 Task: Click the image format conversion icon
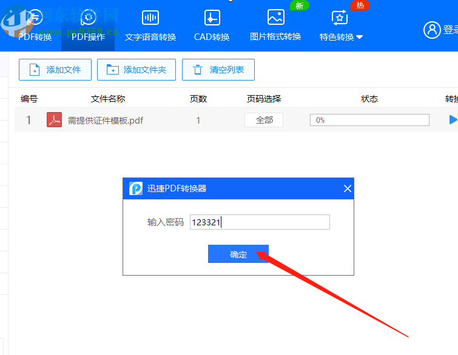[x=276, y=17]
